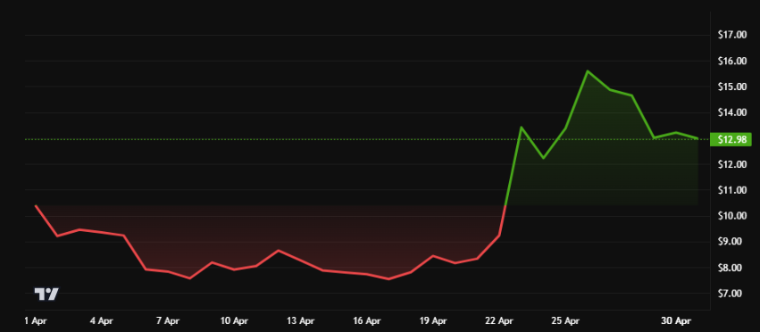This screenshot has width=760, height=332.
Task: Select the 19 Apr date label
Action: point(433,321)
